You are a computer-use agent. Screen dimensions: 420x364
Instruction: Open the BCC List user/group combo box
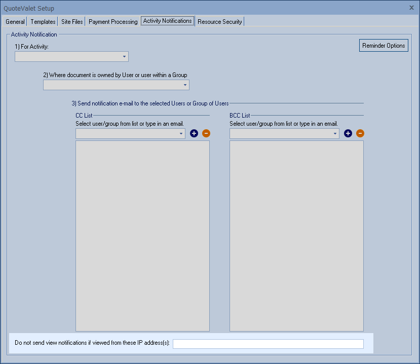284,133
